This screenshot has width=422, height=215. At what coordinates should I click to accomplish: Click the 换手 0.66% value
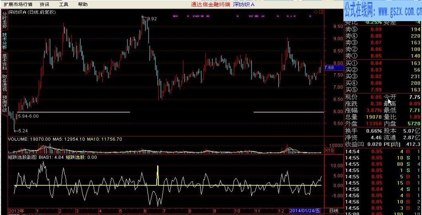tap(374, 131)
